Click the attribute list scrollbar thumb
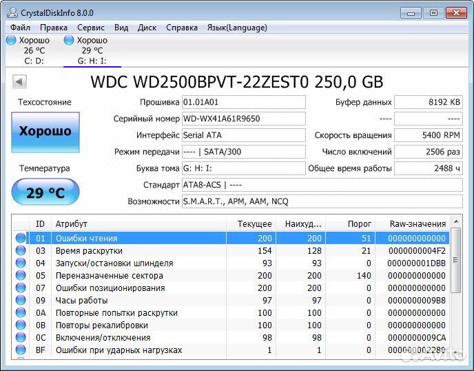The height and width of the screenshot is (371, 474). click(456, 261)
